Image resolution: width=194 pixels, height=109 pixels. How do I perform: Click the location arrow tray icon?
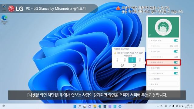[x=170, y=106]
